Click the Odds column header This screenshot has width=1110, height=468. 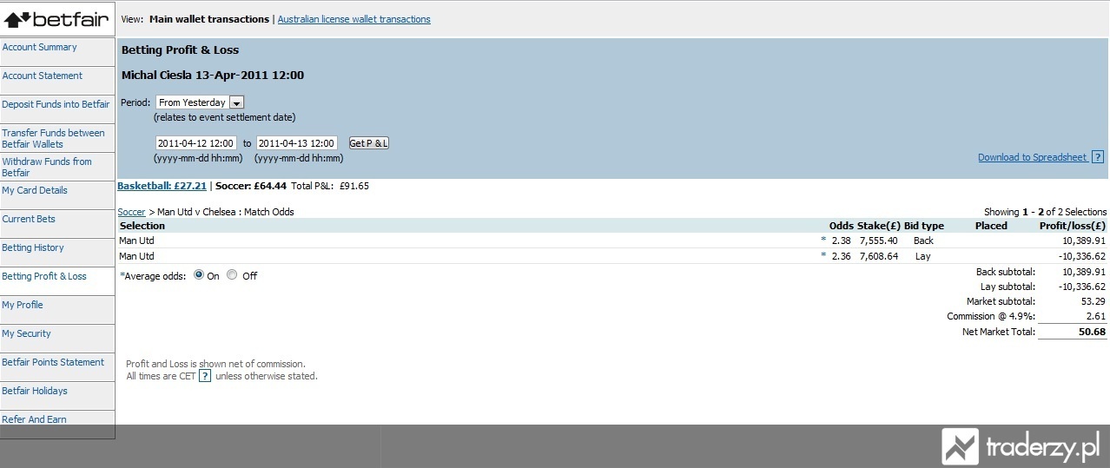tap(841, 226)
